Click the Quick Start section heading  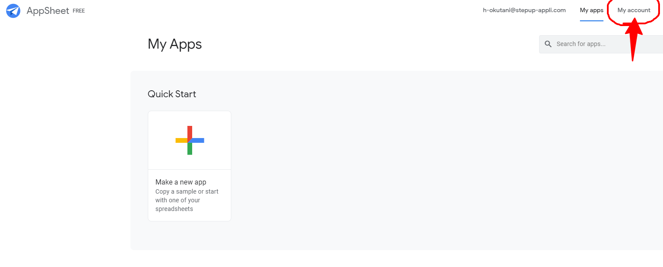click(172, 94)
